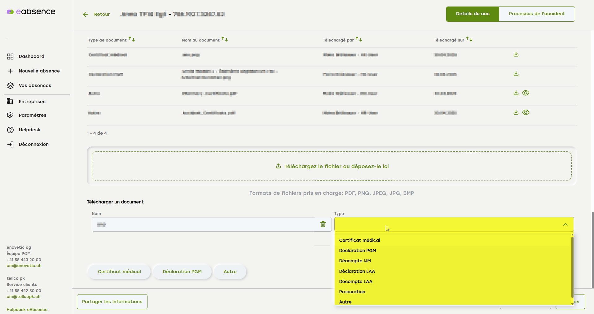Click the Retour back arrow

pyautogui.click(x=86, y=14)
